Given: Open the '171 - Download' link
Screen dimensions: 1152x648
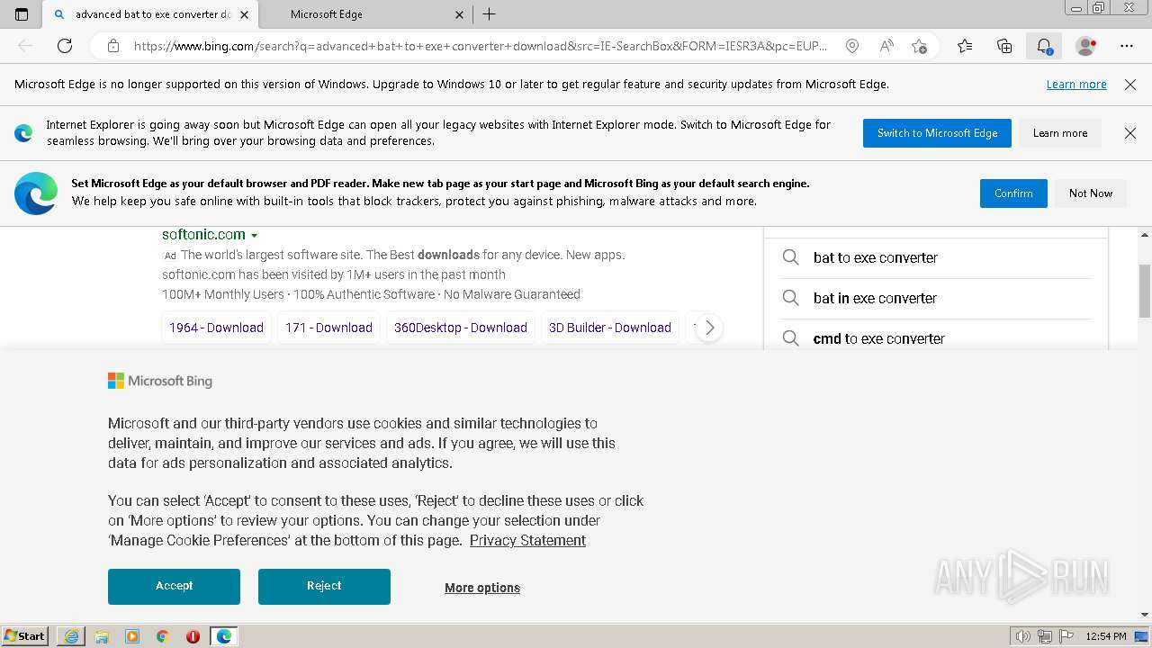Looking at the screenshot, I should point(328,328).
